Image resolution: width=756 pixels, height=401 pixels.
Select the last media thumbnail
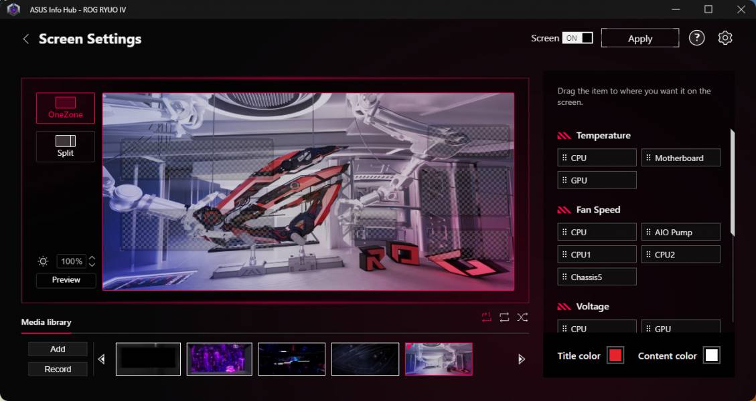439,358
